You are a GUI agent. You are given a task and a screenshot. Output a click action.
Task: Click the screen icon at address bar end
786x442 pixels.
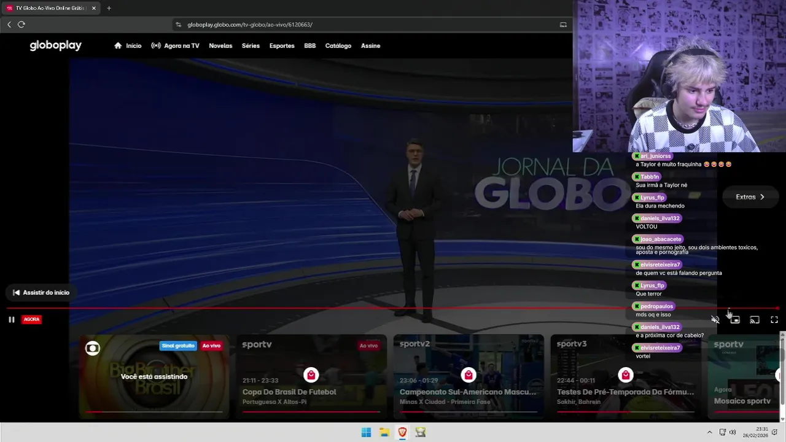(x=563, y=25)
